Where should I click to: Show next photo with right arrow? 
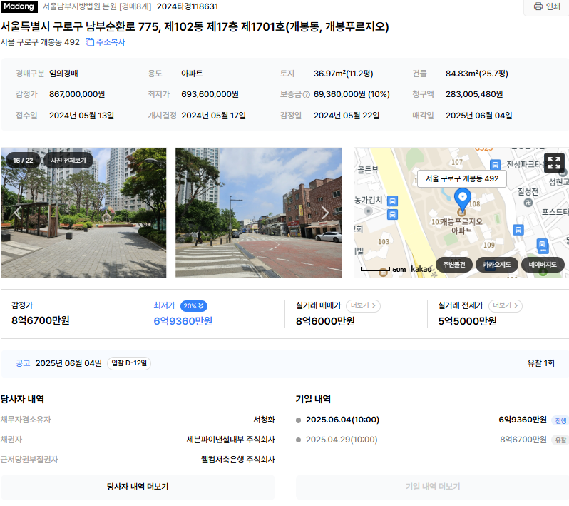pyautogui.click(x=326, y=213)
